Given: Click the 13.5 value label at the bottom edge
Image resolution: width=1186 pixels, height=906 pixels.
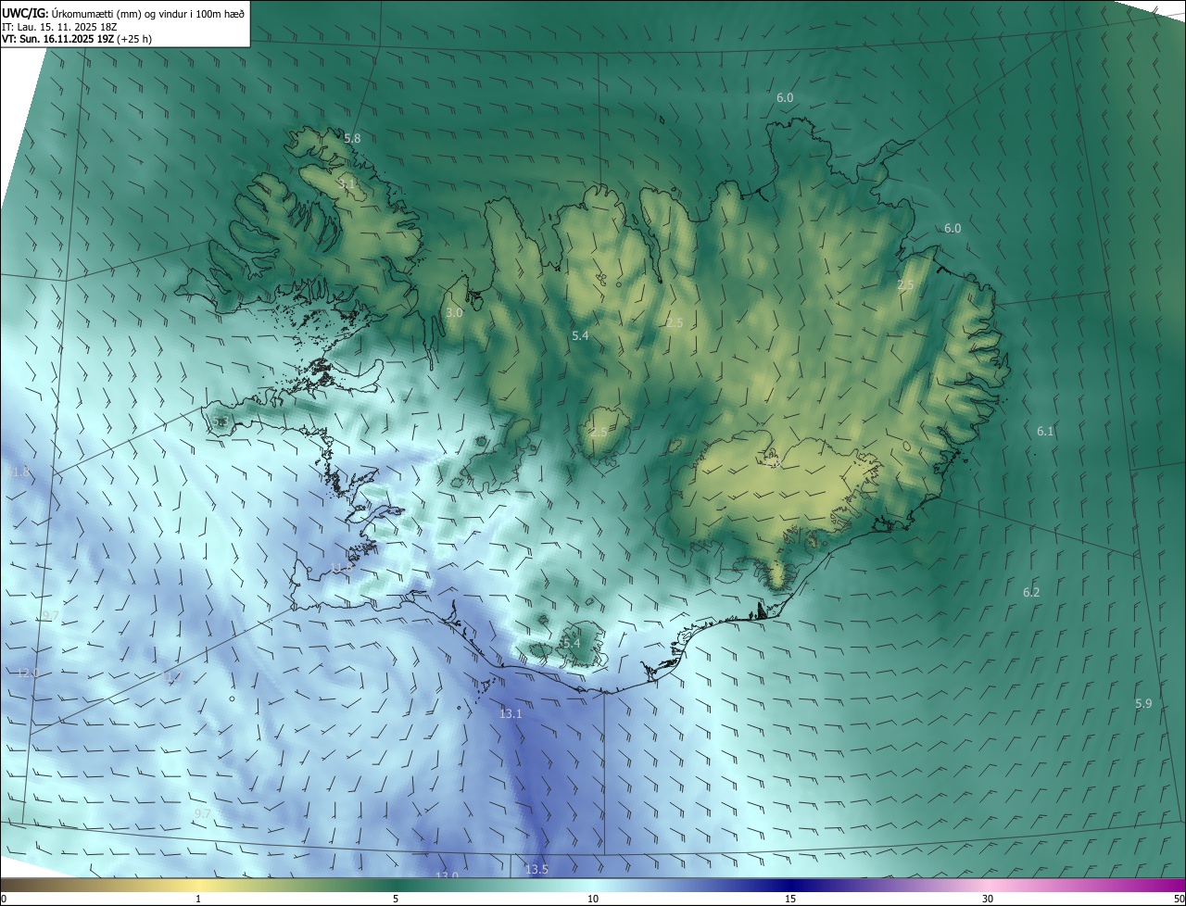Looking at the screenshot, I should [536, 869].
